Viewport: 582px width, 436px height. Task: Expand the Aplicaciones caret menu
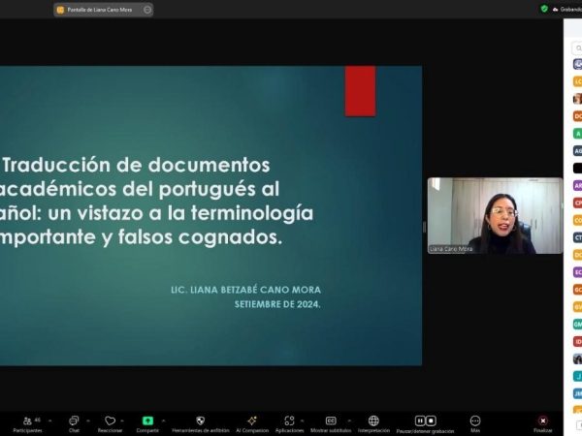302,420
